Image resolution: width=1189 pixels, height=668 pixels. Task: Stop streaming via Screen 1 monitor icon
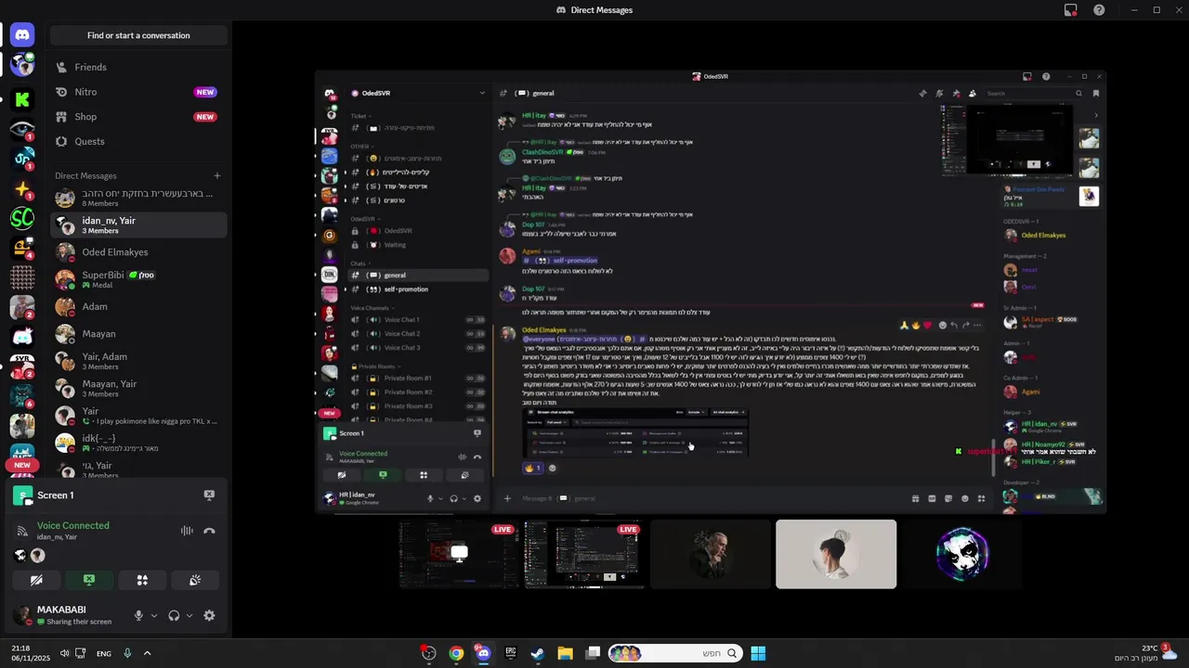click(x=209, y=495)
